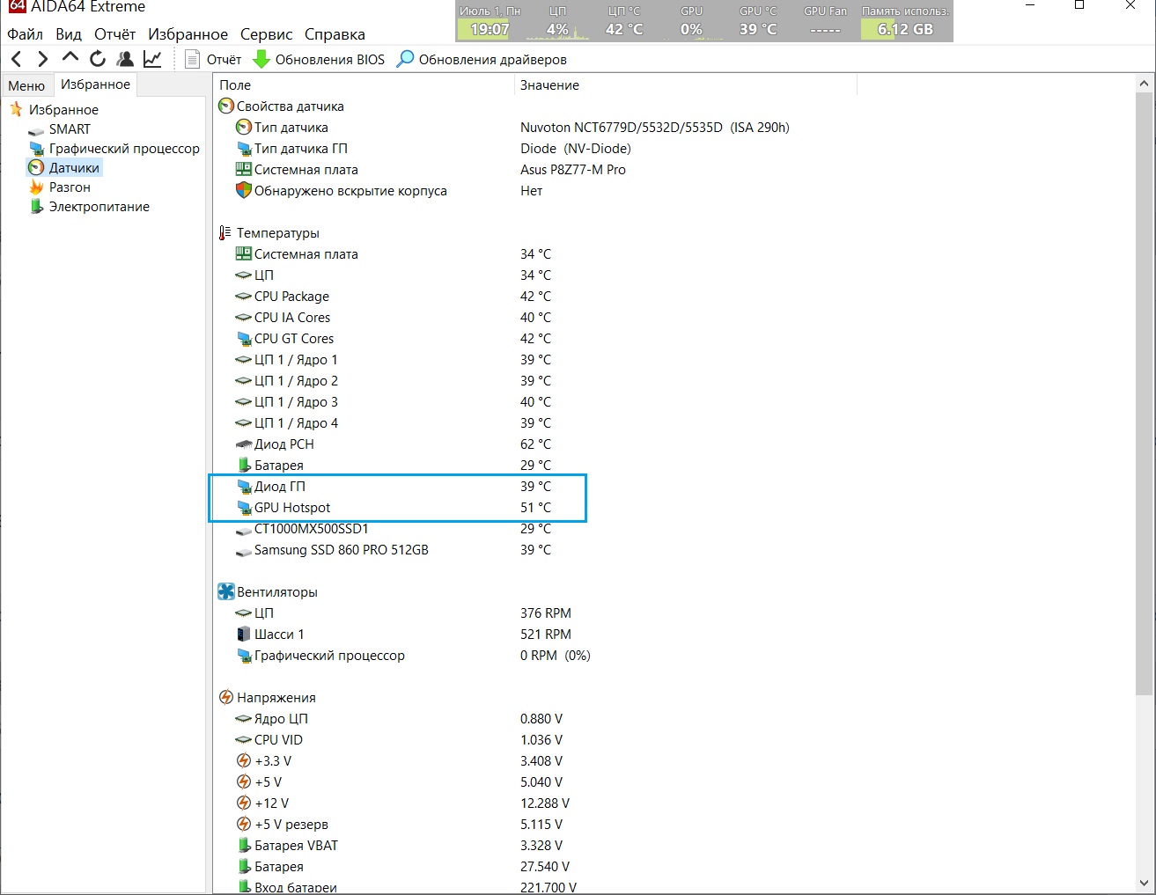Click the Отчёт toolbar button with page icon
This screenshot has width=1156, height=895.
(x=213, y=59)
